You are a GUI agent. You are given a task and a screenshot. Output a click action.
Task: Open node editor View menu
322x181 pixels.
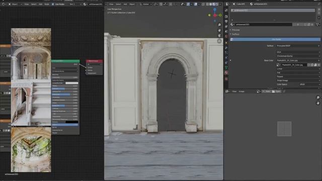click(27, 4)
